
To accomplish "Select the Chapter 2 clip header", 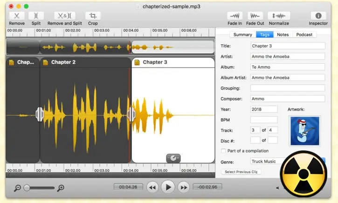I will 85,62.
